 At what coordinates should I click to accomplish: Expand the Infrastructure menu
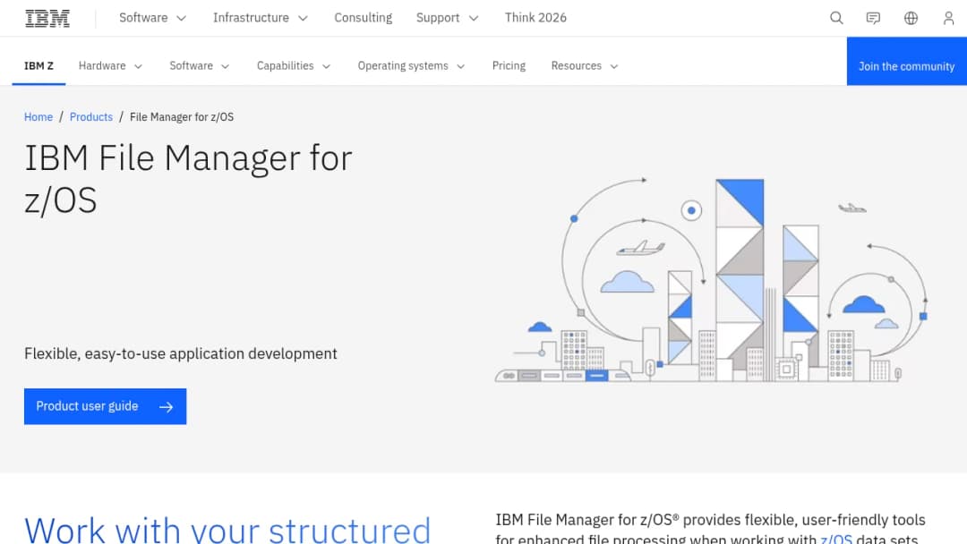point(260,18)
